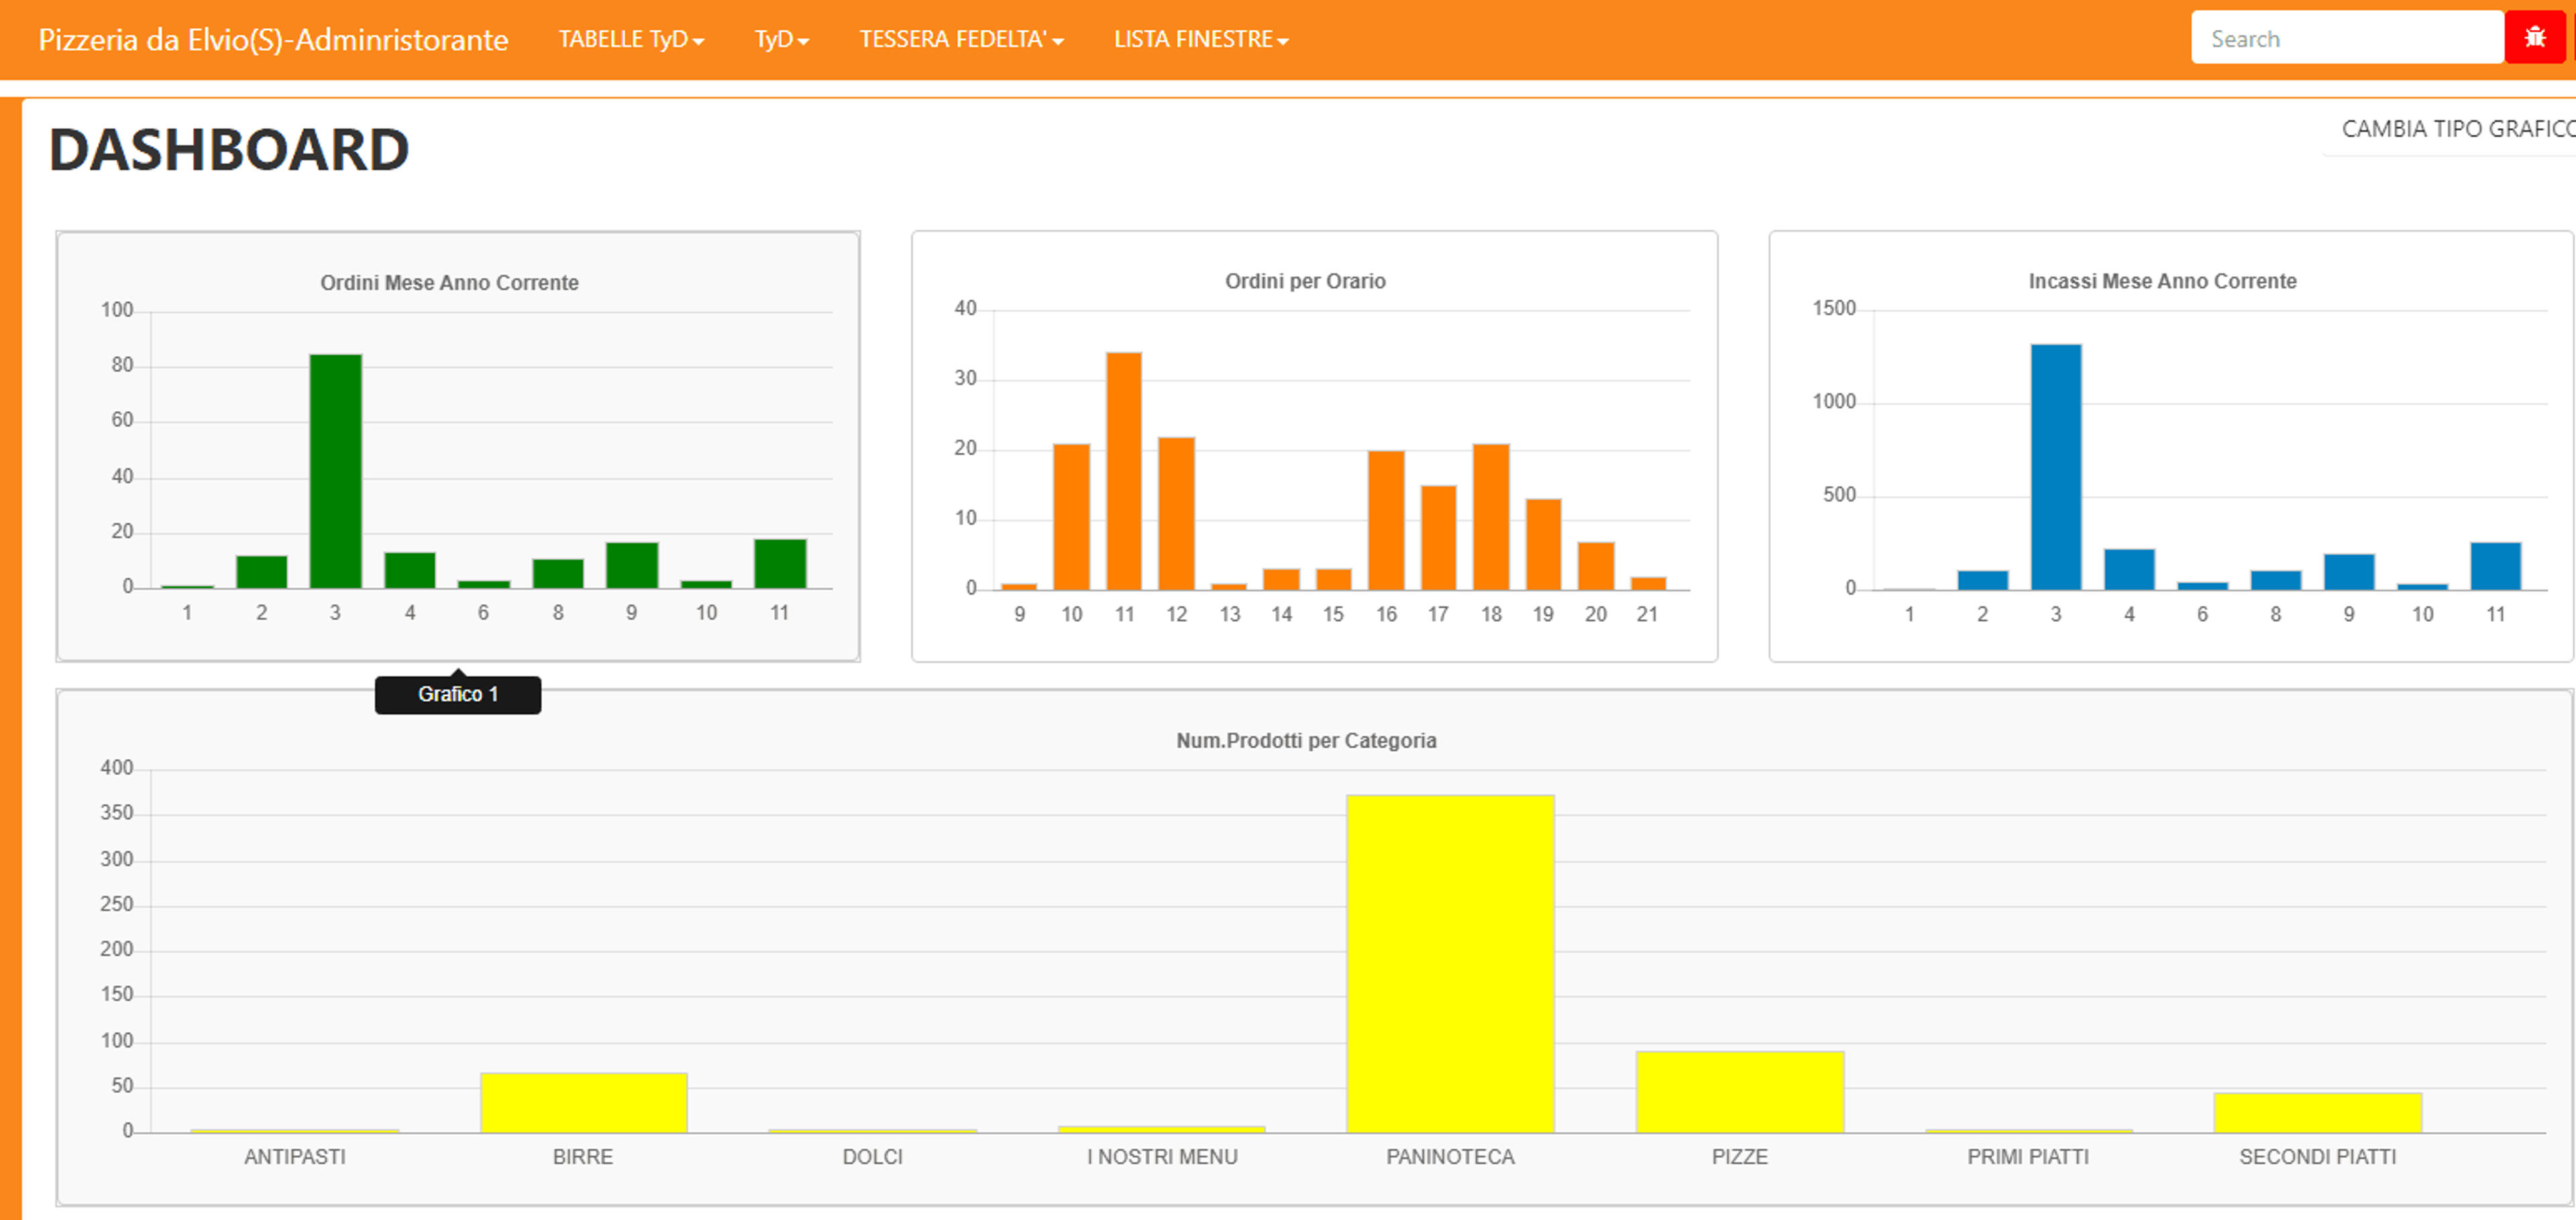Screen dimensions: 2576x1220
Task: Click the tall green month 3 bar
Action: pos(336,471)
